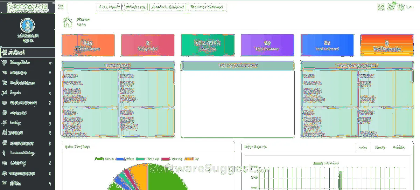Open the blue Total Delivered card
This screenshot has width=420, height=190.
[x=327, y=45]
